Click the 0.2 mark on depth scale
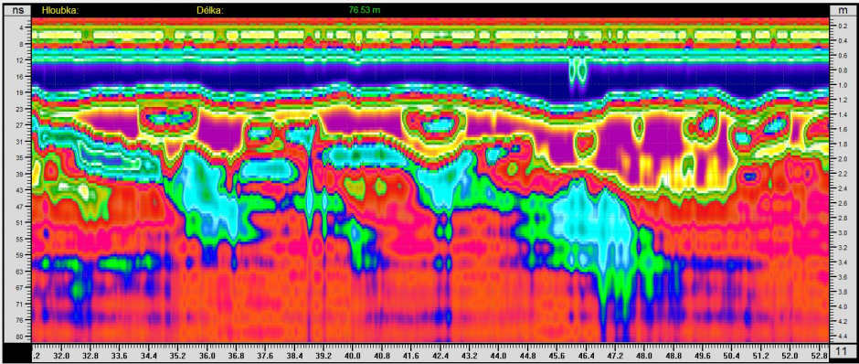This screenshot has height=364, width=859. (841, 26)
